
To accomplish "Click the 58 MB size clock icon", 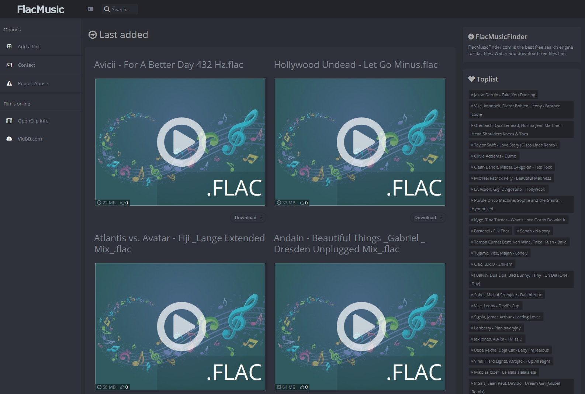I will pos(99,387).
